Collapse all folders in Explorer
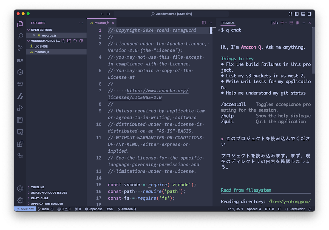Screen dimensions: 329x230 point(81,41)
